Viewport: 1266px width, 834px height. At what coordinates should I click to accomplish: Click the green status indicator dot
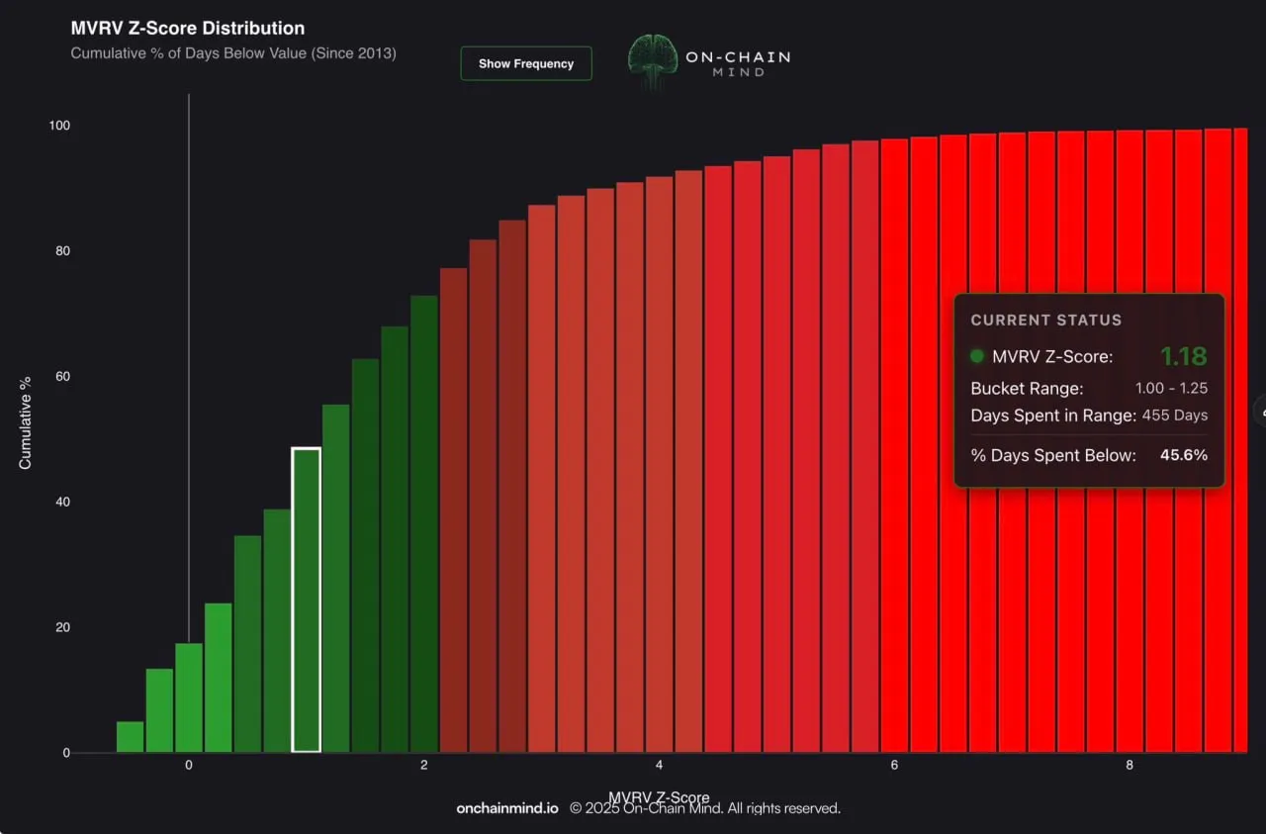976,356
